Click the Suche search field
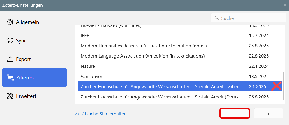This screenshot has height=125, width=289. [x=248, y=18]
